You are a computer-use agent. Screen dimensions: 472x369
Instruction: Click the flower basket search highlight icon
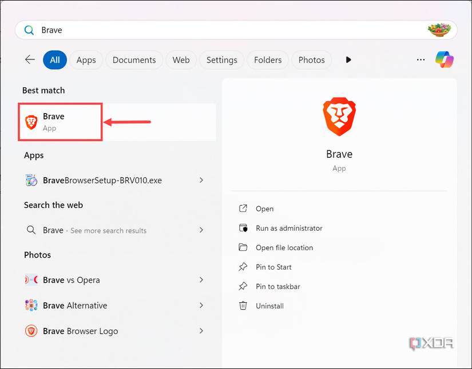[439, 30]
